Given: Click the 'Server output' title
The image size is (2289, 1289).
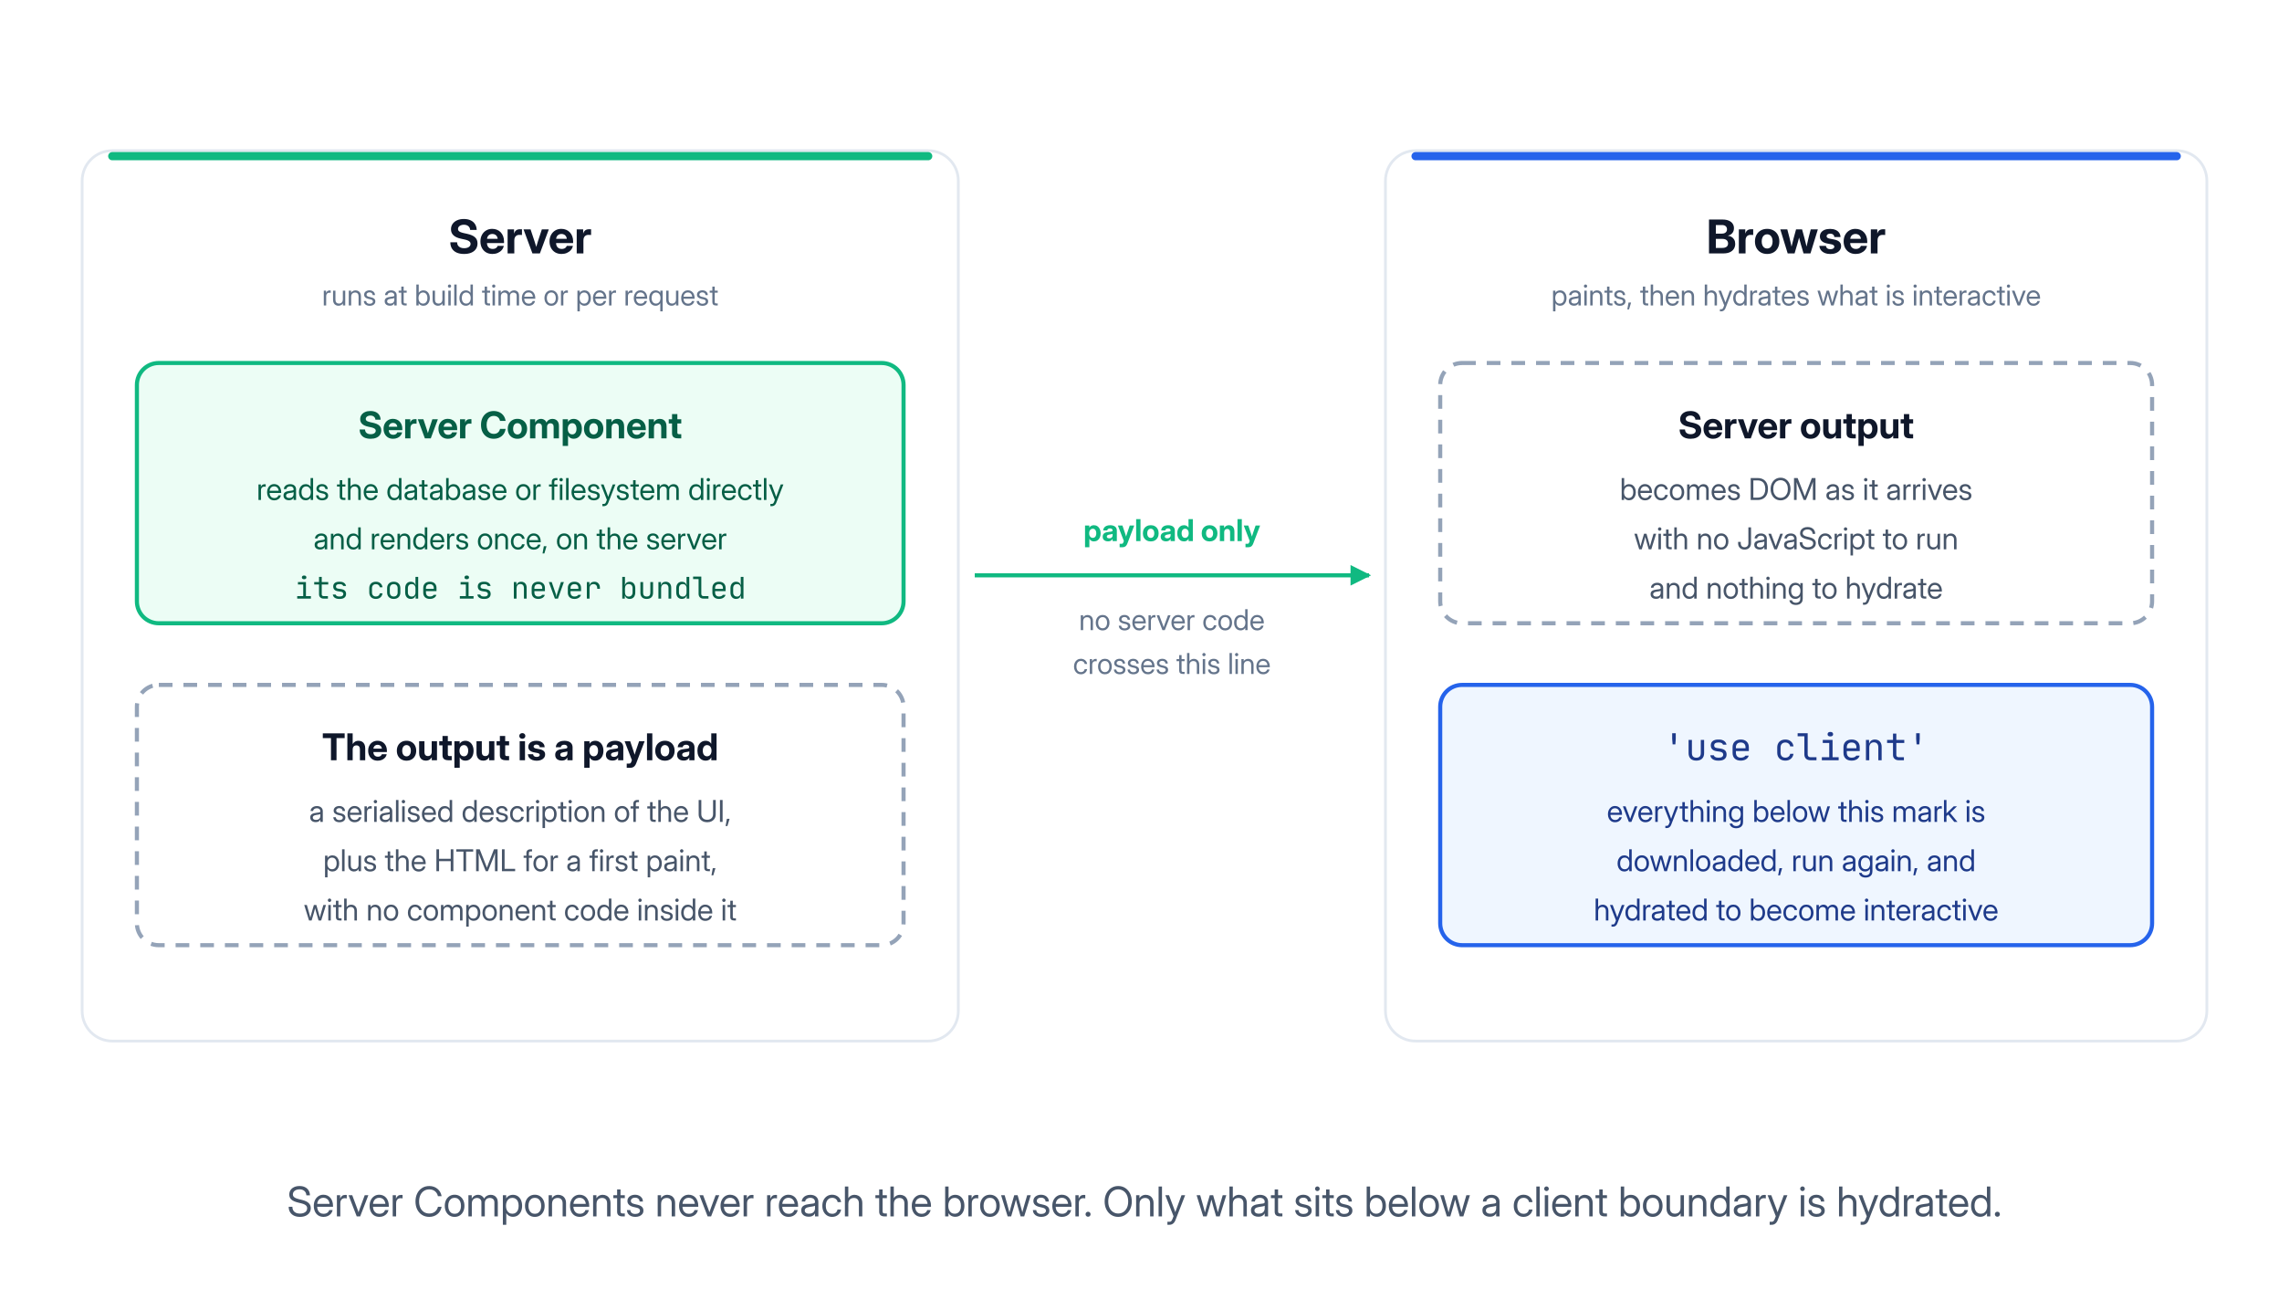Looking at the screenshot, I should click(x=1794, y=426).
